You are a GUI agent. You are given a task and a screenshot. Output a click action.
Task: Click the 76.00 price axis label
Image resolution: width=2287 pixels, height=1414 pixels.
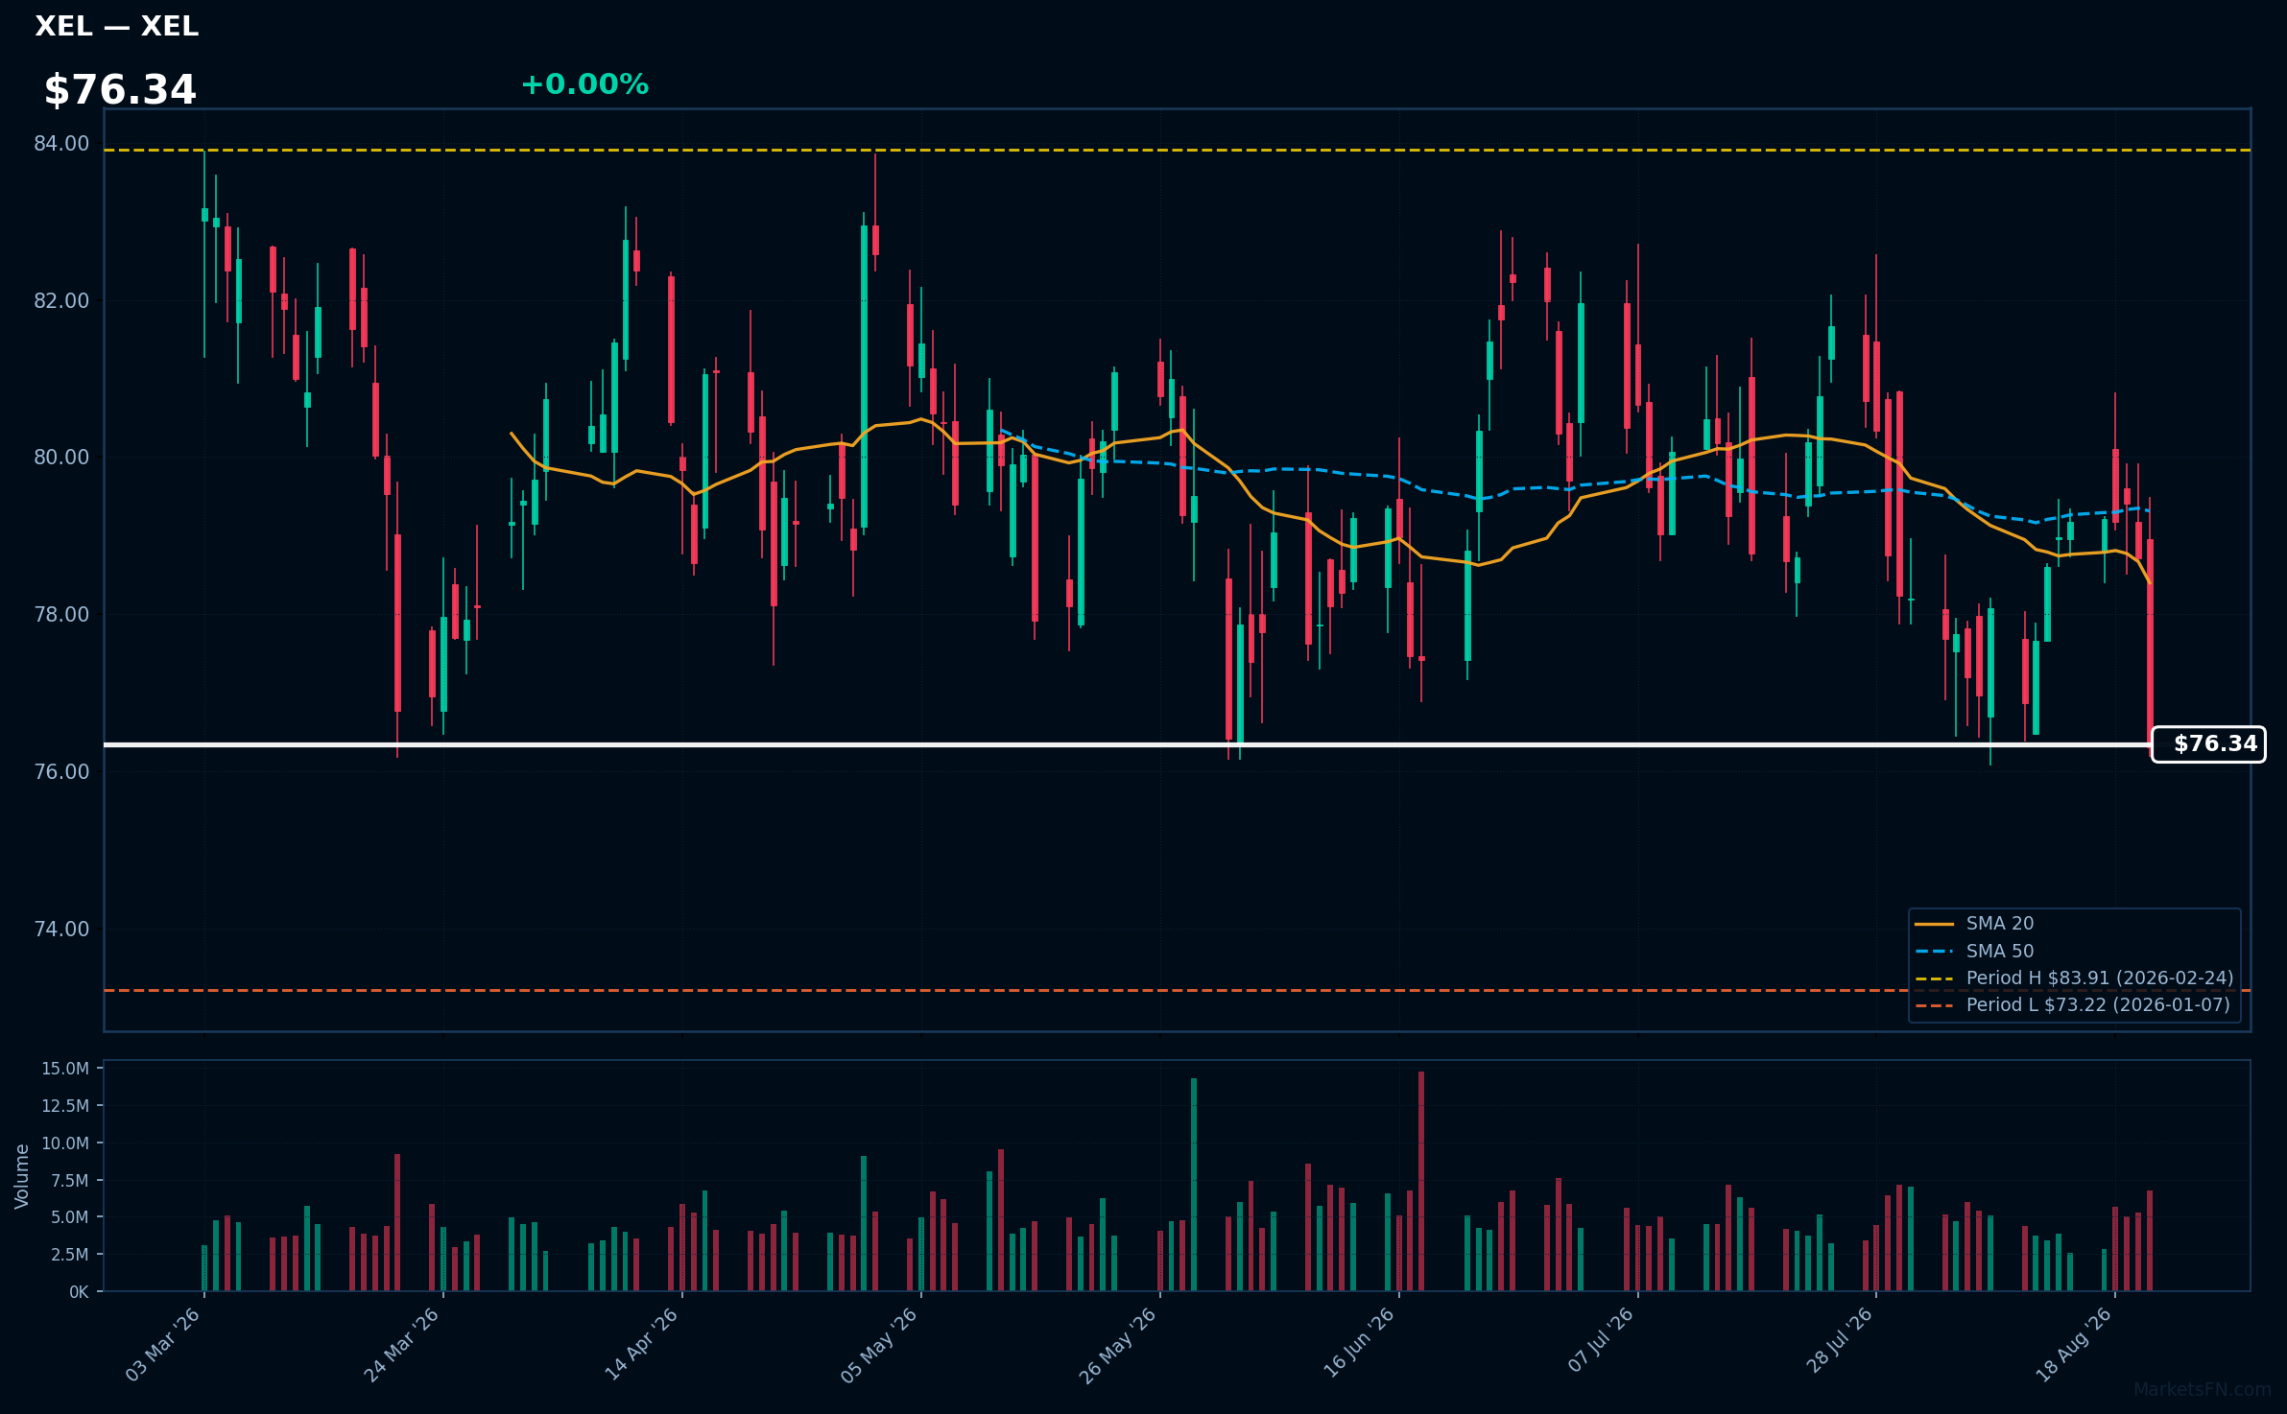pos(61,772)
